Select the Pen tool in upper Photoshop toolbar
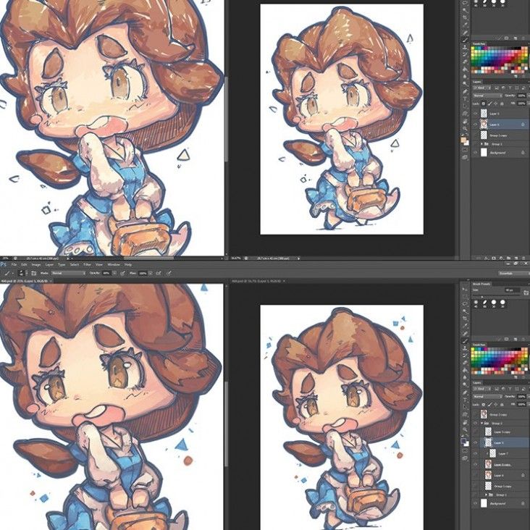The height and width of the screenshot is (530, 530). click(x=465, y=91)
